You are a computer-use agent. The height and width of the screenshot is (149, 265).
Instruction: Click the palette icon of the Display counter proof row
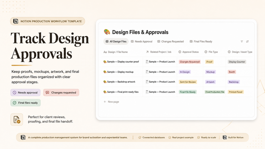[105, 62]
